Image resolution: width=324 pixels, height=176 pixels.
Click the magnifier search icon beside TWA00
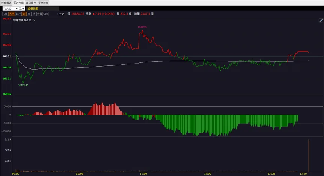20,9
